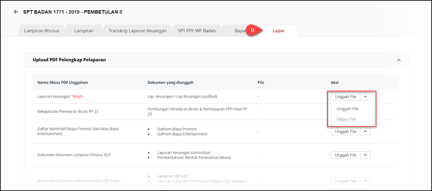Open dropdown arrow for WP Migas row
Screen dimensions: 432x191
pyautogui.click(x=365, y=181)
